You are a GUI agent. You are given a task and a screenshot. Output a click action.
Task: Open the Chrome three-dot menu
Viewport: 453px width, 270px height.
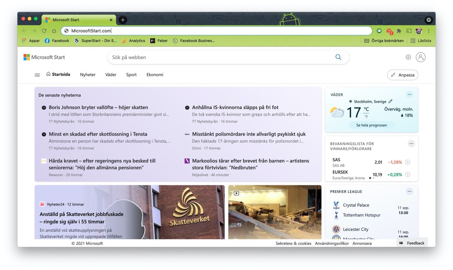[x=429, y=31]
